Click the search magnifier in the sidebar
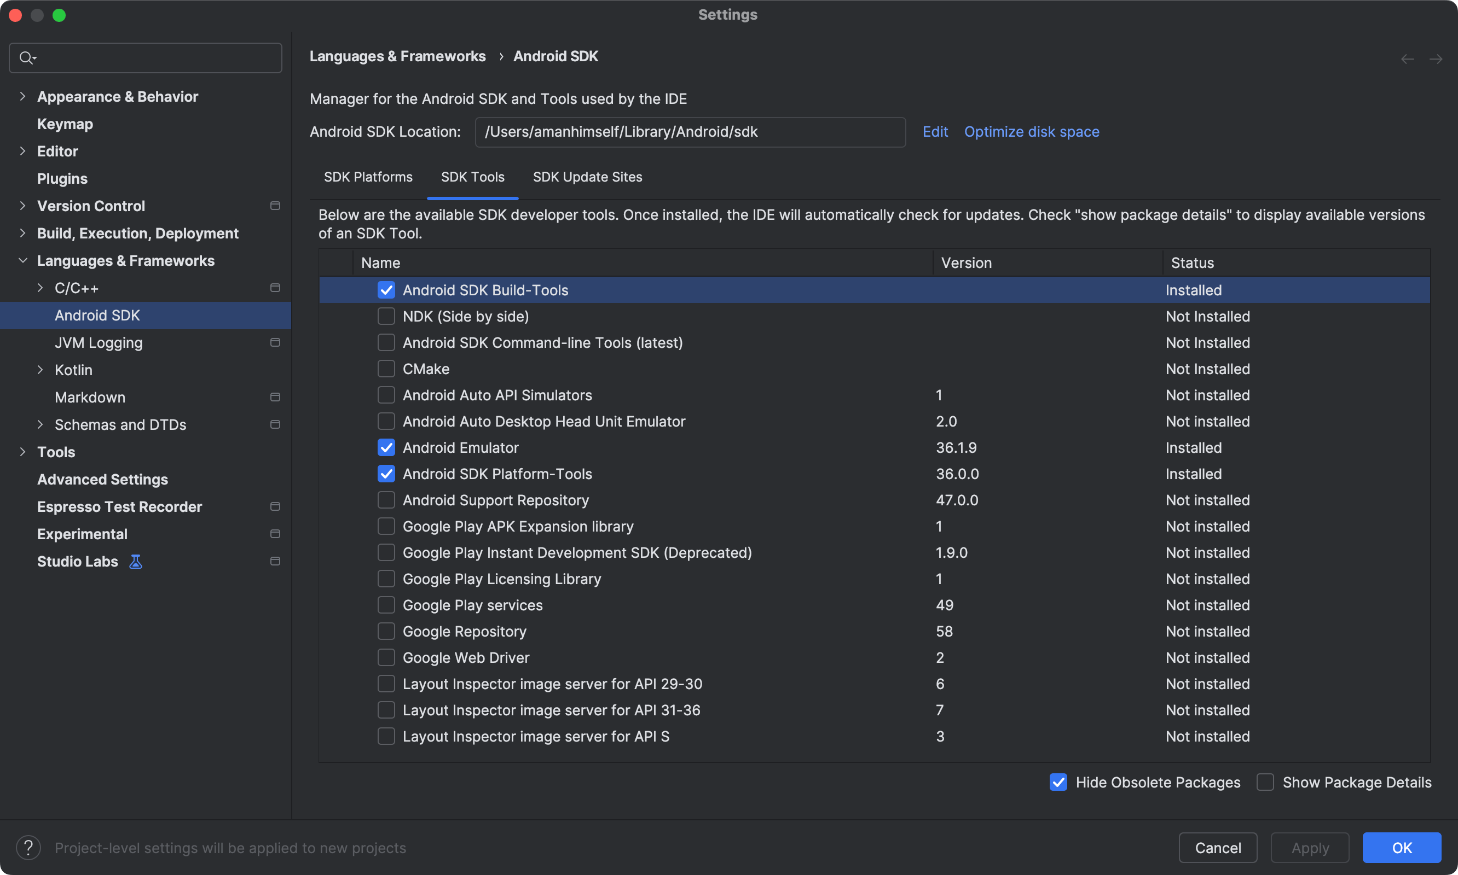Viewport: 1458px width, 875px height. pos(27,57)
